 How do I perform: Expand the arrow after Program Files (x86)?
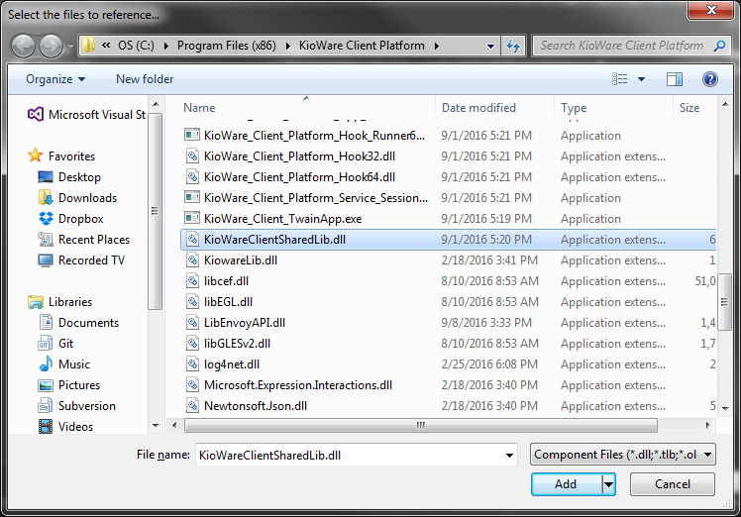[x=288, y=46]
